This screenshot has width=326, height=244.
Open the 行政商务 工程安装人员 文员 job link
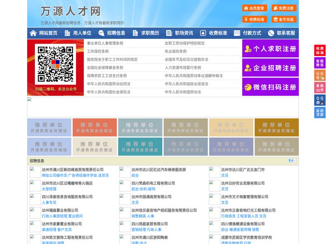[x=244, y=216]
